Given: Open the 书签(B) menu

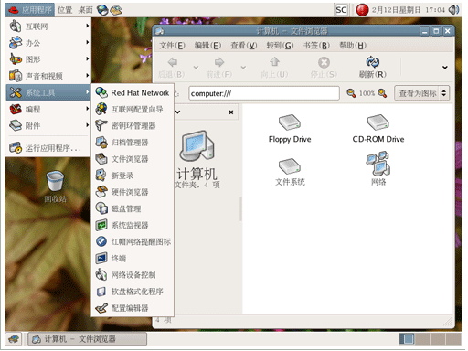Looking at the screenshot, I should (316, 46).
